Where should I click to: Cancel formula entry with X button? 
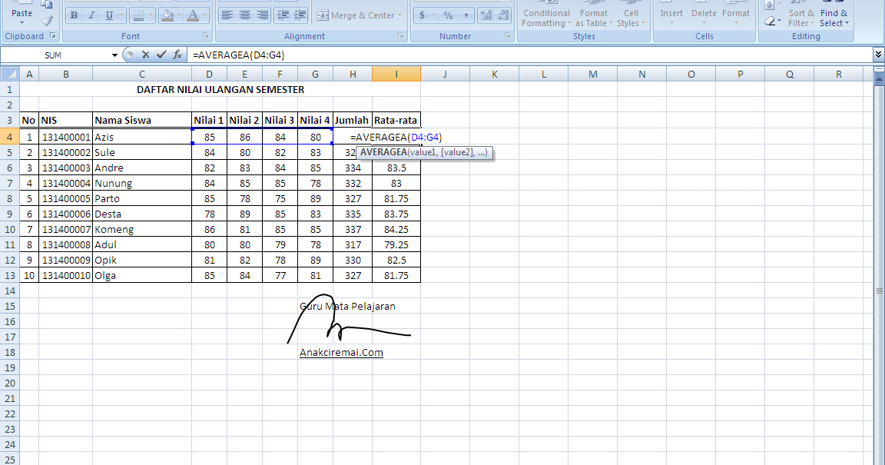pos(146,55)
